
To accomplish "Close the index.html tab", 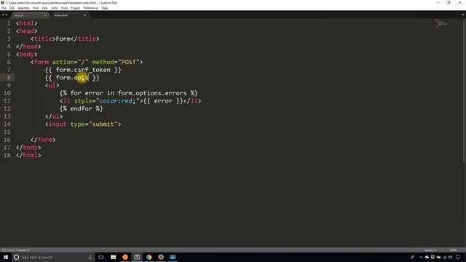I will pyautogui.click(x=84, y=15).
